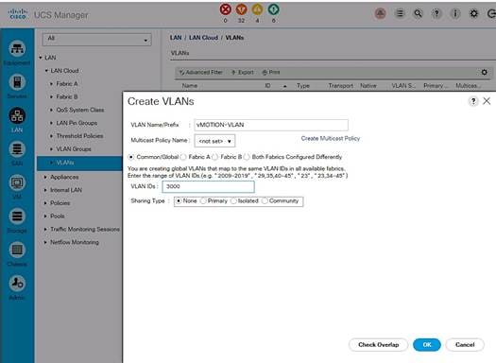
Task: Expand the Policies tree node
Action: coord(45,203)
